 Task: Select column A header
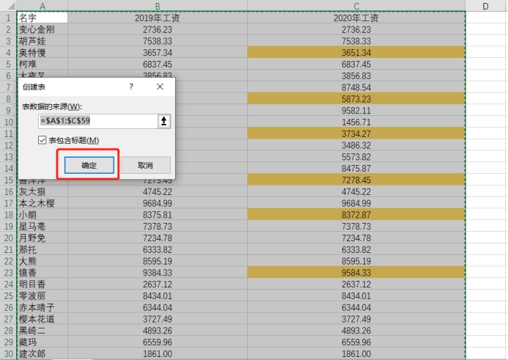point(43,6)
